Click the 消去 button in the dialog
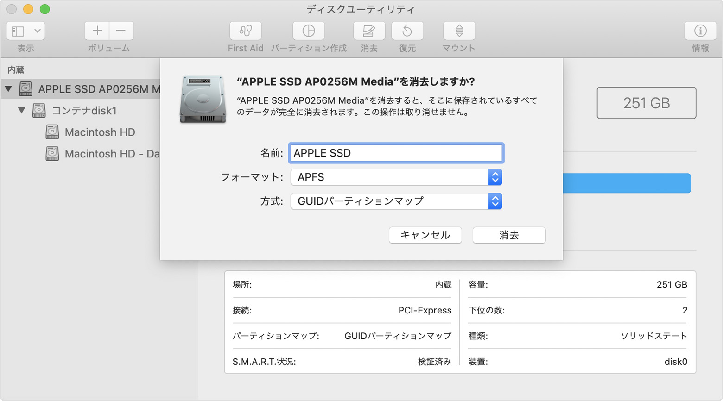This screenshot has width=723, height=401. pos(509,235)
